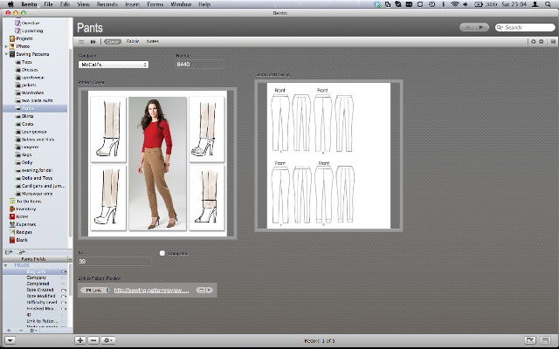Click next record arrow in toolbar
Image resolution: width=559 pixels, height=349 pixels.
[x=480, y=28]
